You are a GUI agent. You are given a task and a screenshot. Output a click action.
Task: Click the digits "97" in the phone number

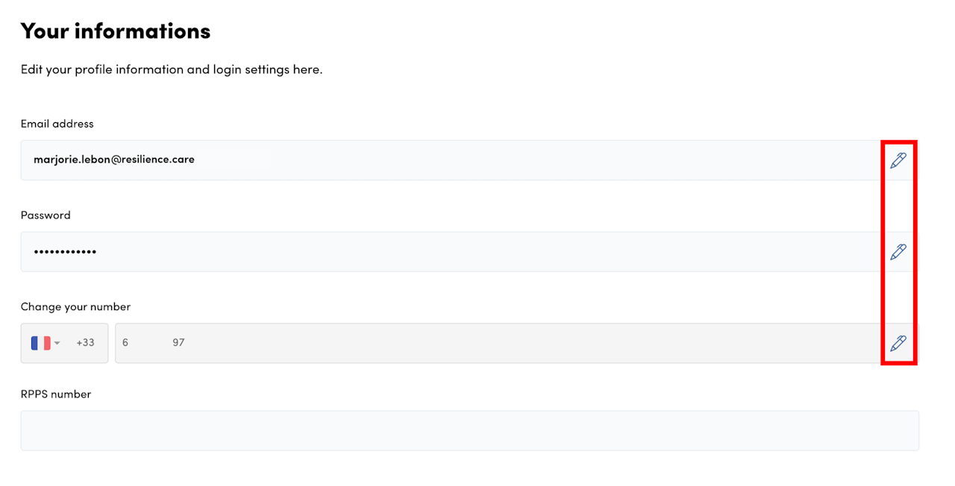[x=178, y=343]
